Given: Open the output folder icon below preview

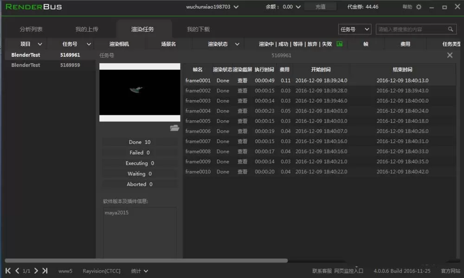Looking at the screenshot, I should tap(174, 128).
